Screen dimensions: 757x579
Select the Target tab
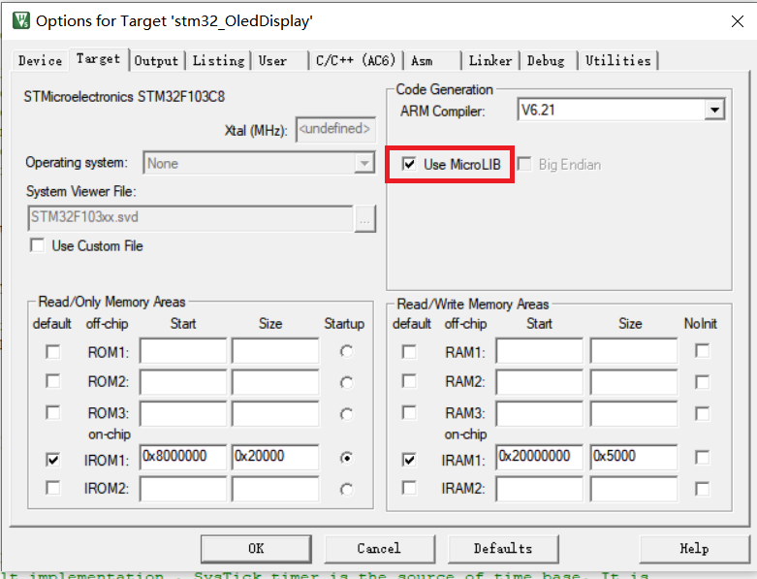(x=99, y=59)
